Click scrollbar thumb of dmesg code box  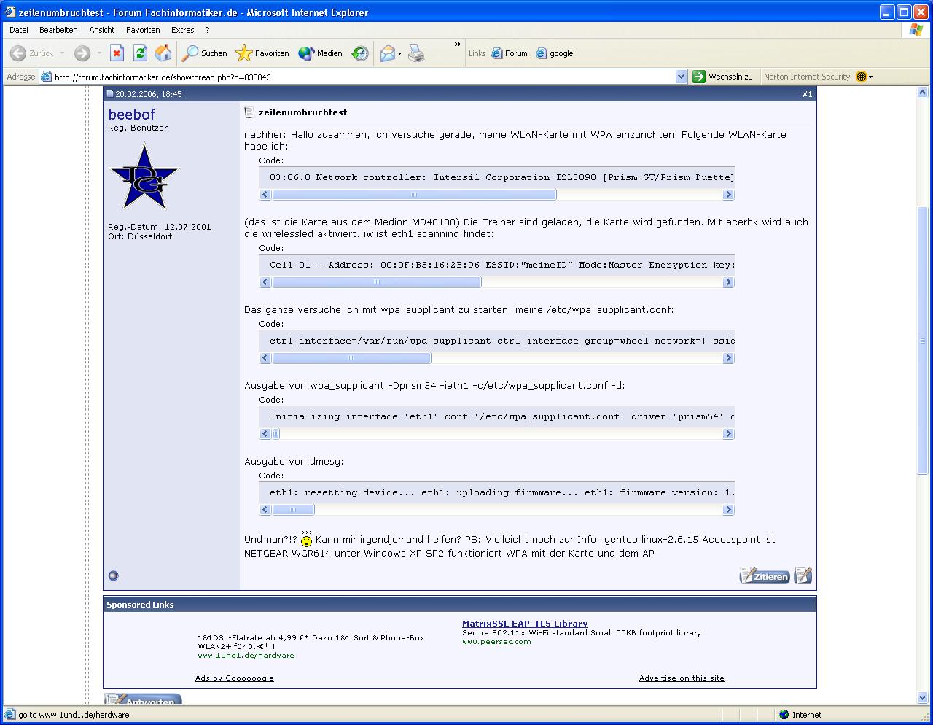coord(293,510)
